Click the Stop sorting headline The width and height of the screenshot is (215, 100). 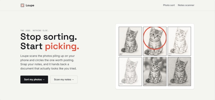point(49,37)
